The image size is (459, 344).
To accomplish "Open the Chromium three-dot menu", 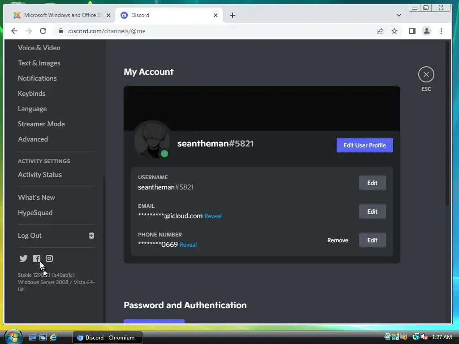I will point(441,31).
